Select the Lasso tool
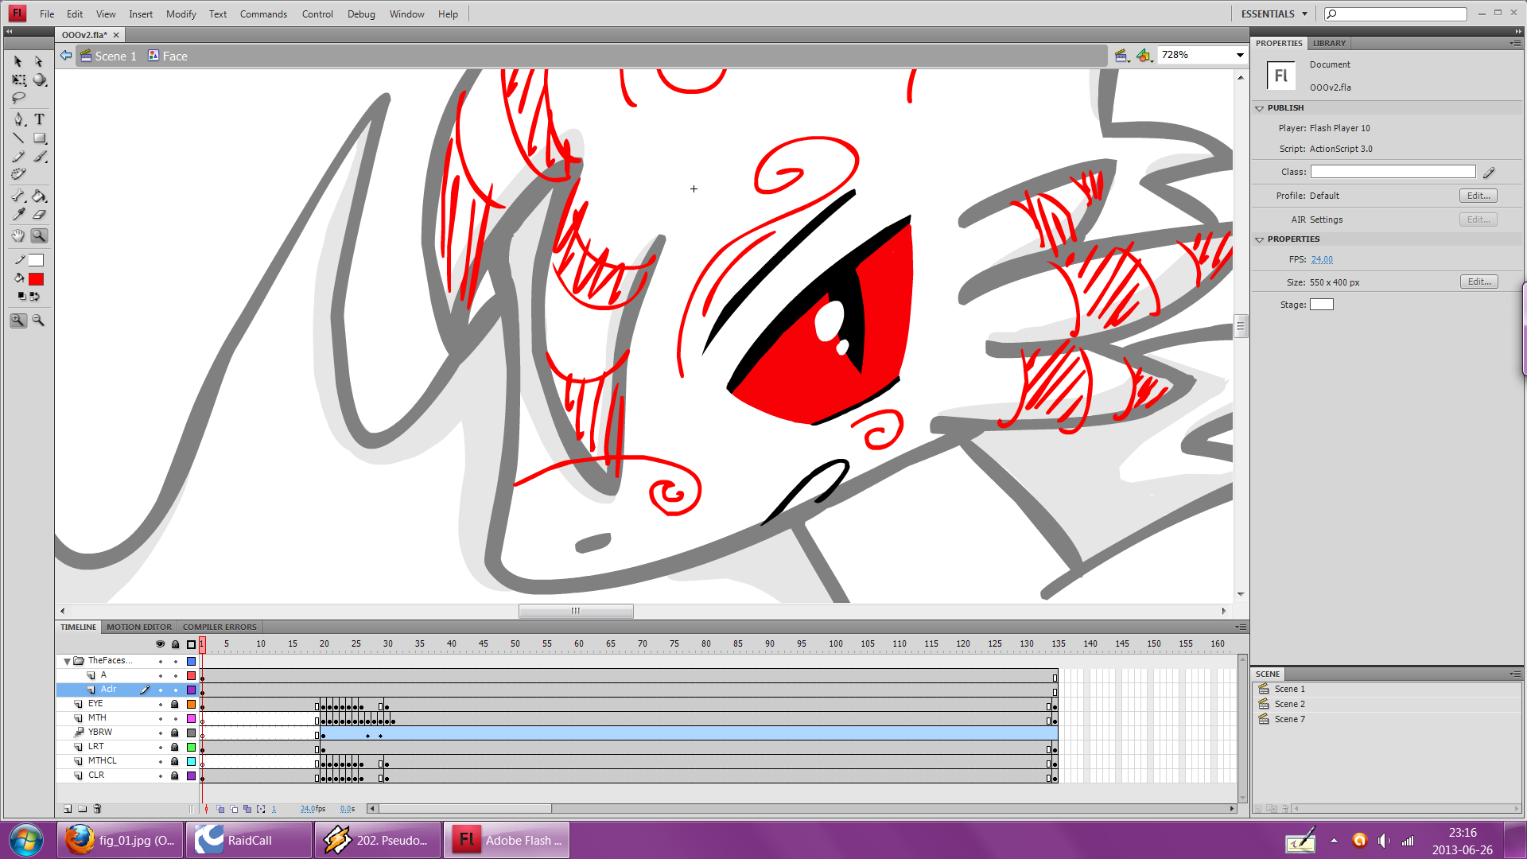Image resolution: width=1527 pixels, height=859 pixels. point(18,98)
